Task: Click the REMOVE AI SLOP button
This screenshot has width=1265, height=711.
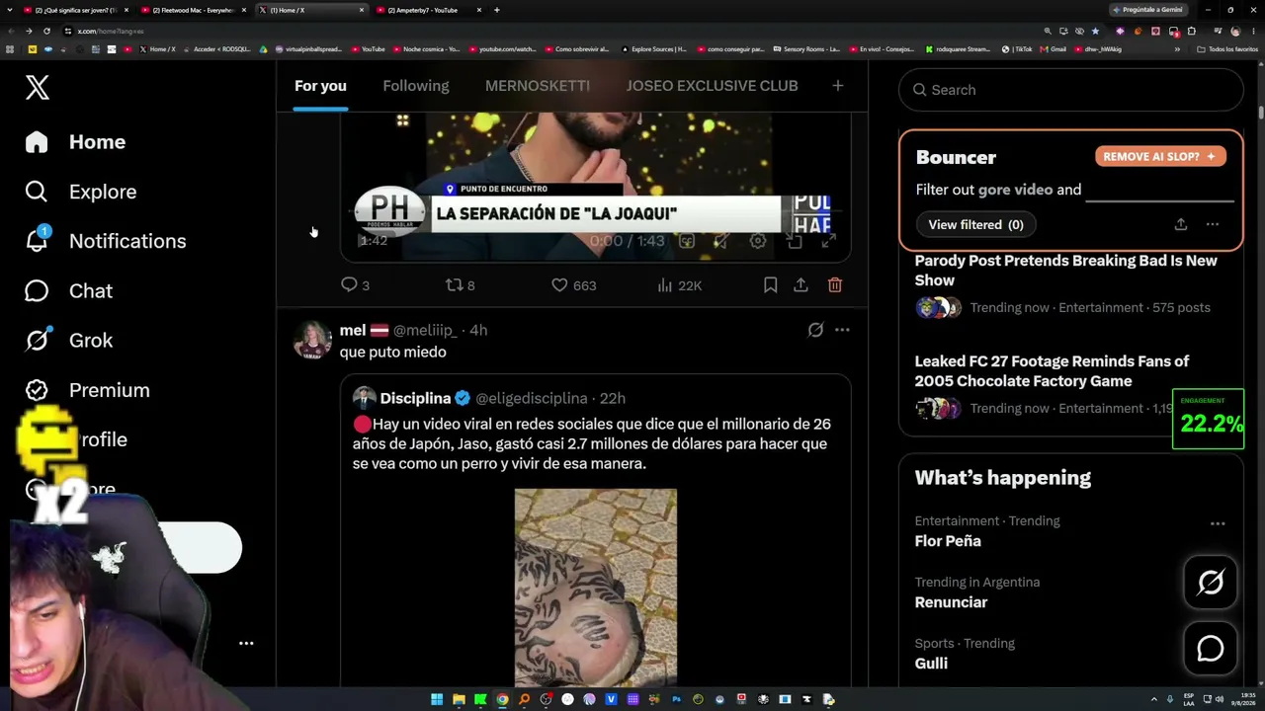Action: pos(1160,156)
